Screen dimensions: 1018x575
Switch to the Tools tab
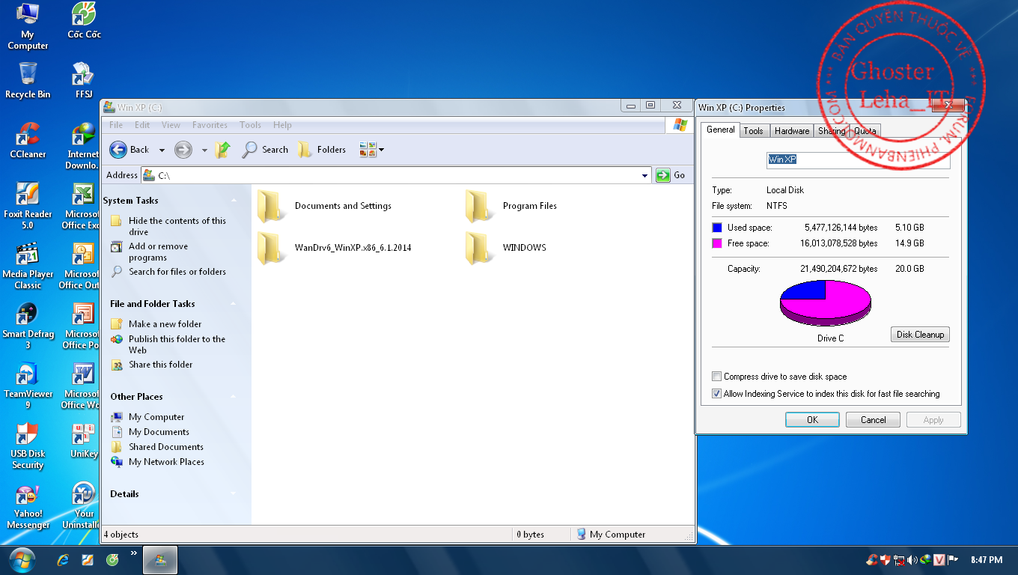753,131
